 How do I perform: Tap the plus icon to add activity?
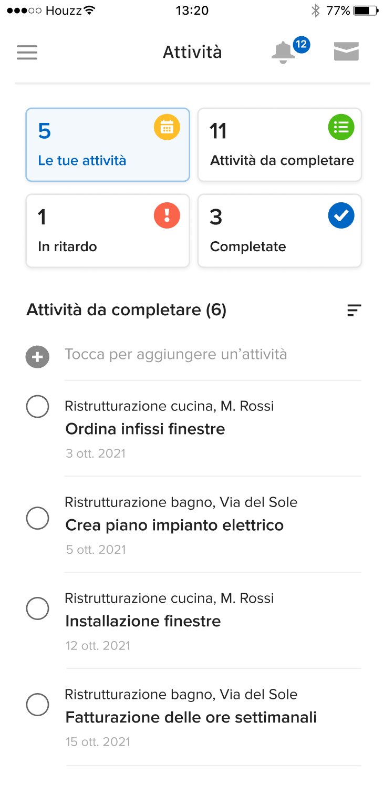[37, 357]
